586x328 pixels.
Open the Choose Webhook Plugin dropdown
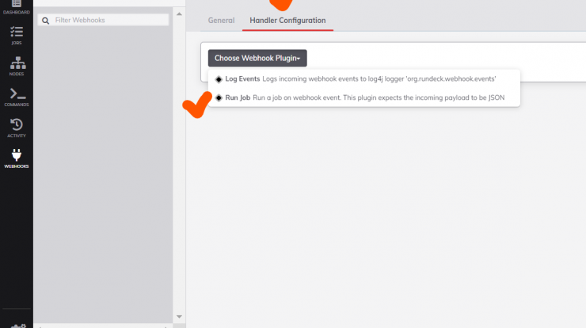point(257,59)
